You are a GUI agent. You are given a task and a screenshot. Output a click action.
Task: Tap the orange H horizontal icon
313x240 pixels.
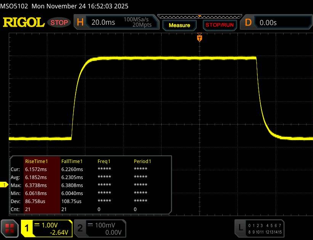(x=80, y=22)
